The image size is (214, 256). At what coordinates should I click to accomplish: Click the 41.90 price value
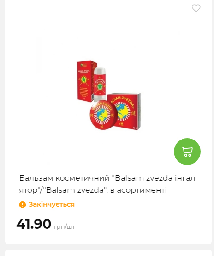(34, 224)
